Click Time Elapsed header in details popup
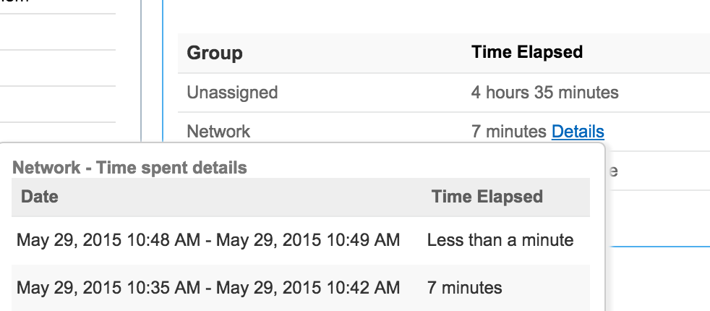Image resolution: width=710 pixels, height=311 pixels. tap(487, 197)
